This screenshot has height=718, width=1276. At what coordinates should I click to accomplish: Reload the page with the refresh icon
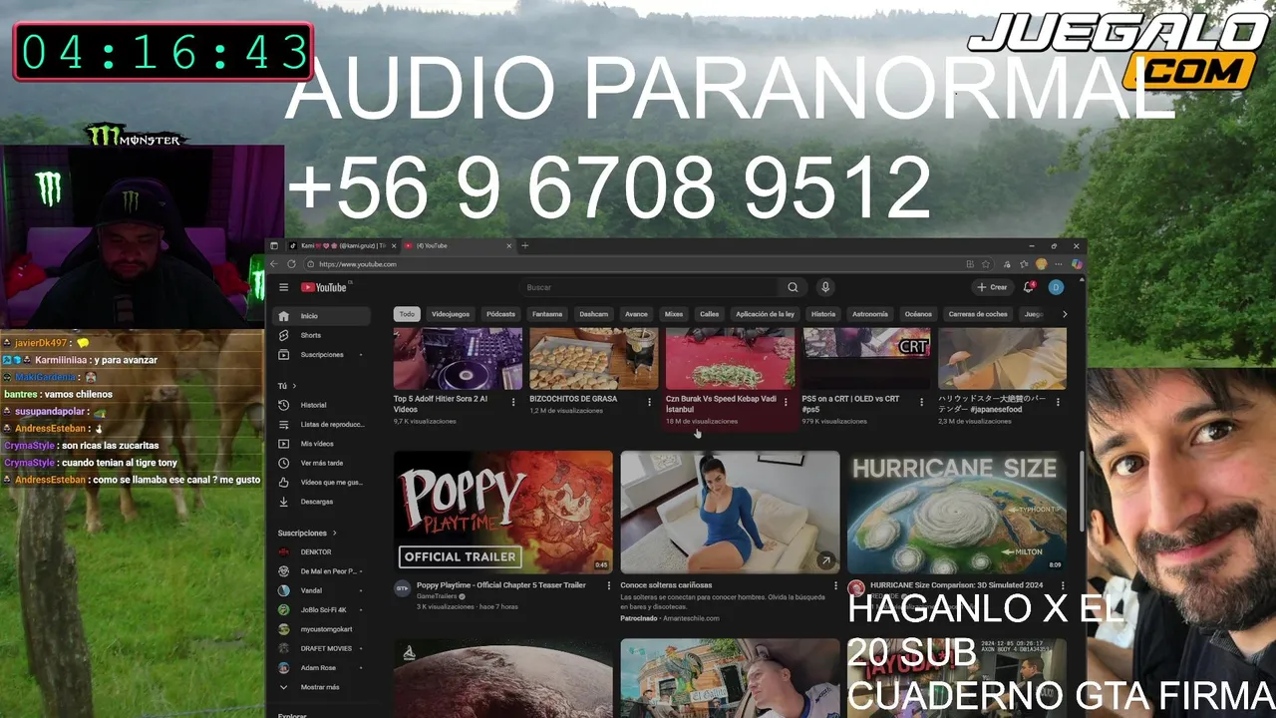[291, 264]
